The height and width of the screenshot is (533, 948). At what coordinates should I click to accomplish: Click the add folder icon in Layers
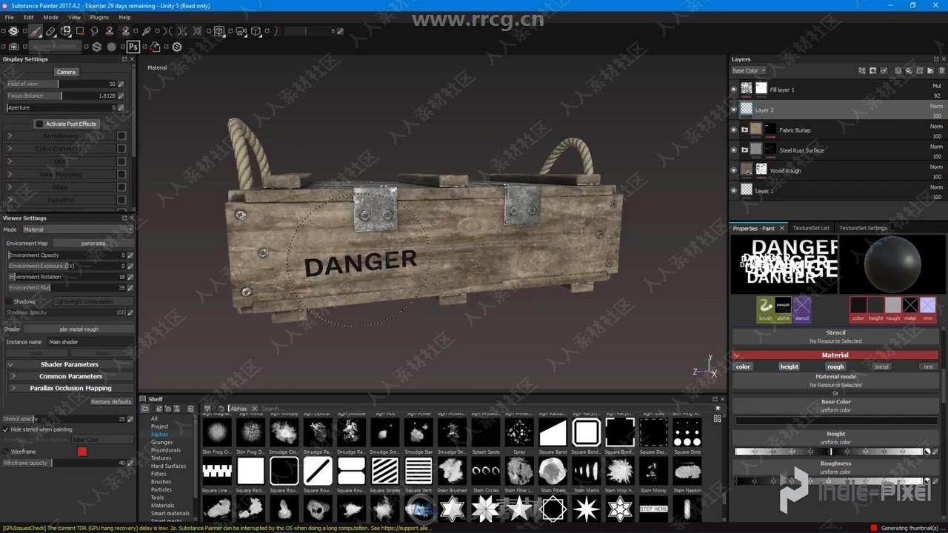(929, 71)
